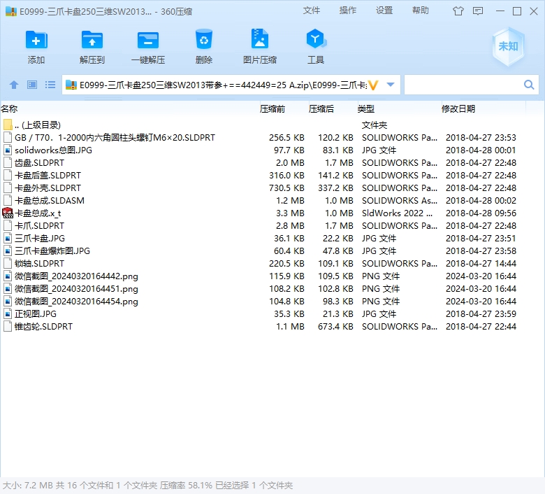545x494 pixels.
Task: Sort by the 压缩后 column header
Action: click(x=321, y=109)
